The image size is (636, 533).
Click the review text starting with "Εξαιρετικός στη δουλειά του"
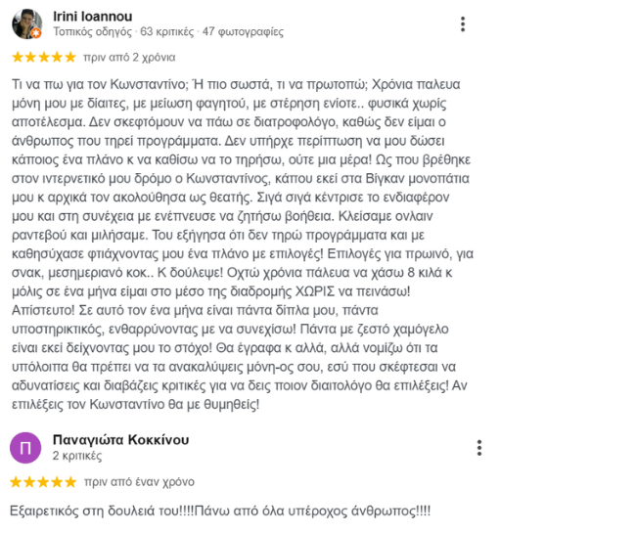pyautogui.click(x=220, y=511)
